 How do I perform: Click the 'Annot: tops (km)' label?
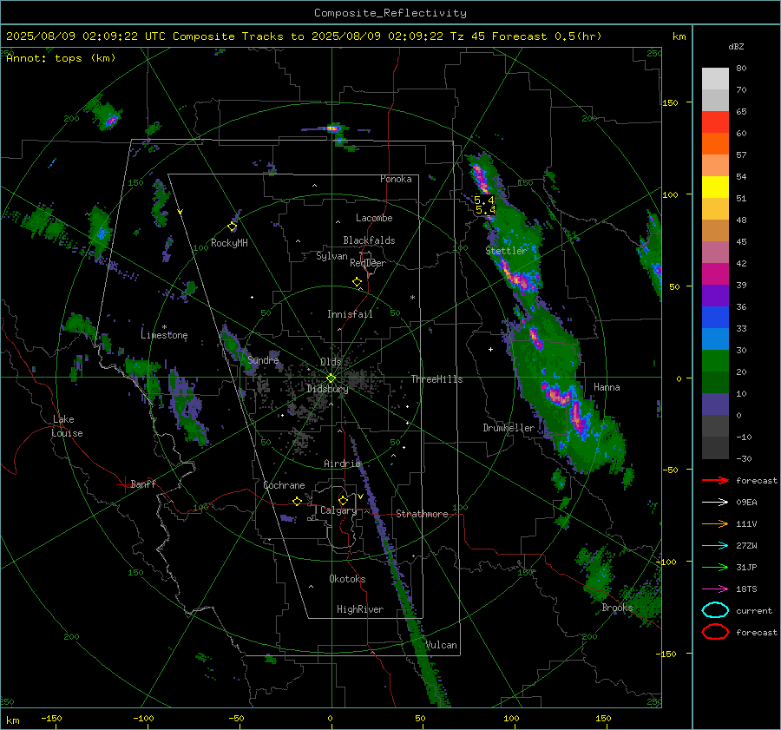[61, 58]
